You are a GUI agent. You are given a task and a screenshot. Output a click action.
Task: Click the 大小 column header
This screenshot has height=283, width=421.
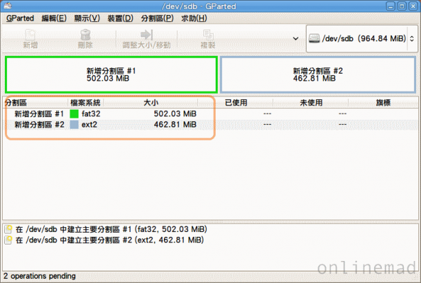tap(151, 103)
